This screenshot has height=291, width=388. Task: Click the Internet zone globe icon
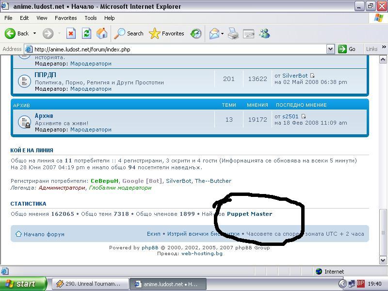(x=319, y=272)
